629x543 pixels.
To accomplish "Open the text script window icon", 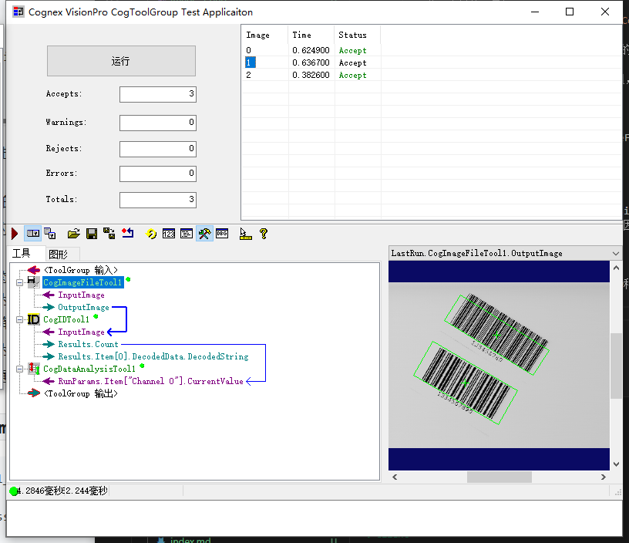I will tap(186, 234).
